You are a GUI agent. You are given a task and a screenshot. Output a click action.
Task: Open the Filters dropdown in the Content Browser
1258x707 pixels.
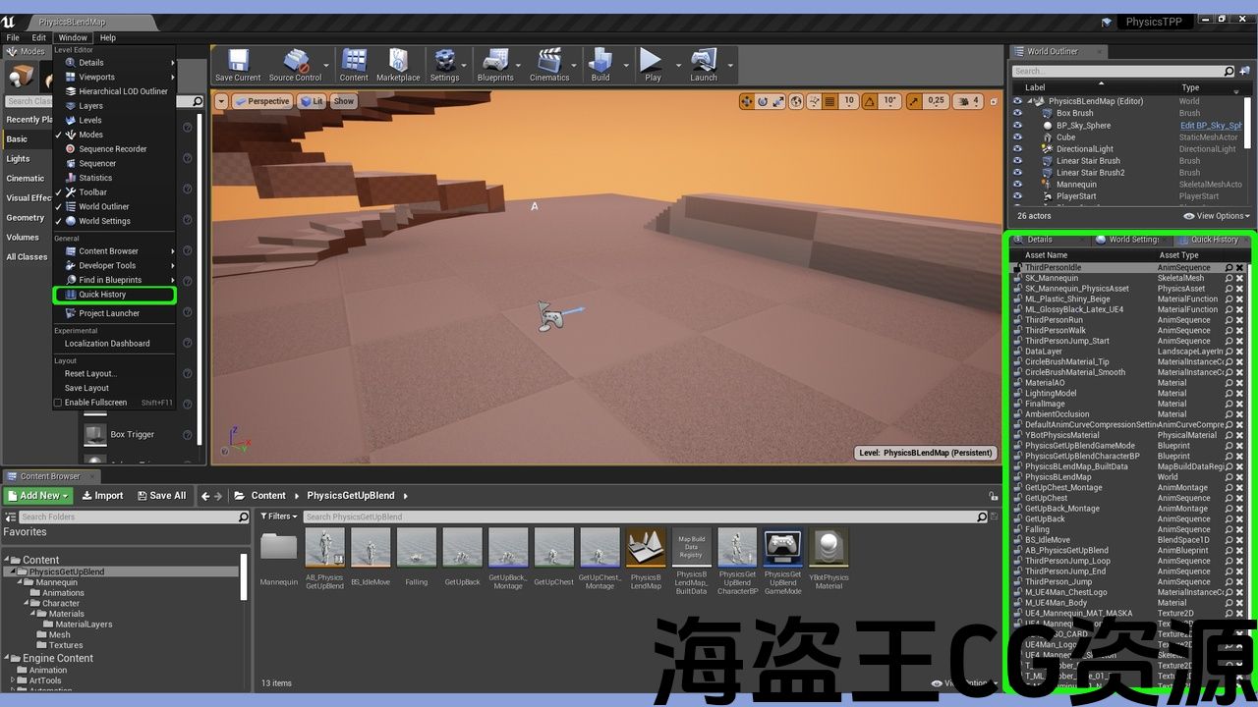click(278, 517)
